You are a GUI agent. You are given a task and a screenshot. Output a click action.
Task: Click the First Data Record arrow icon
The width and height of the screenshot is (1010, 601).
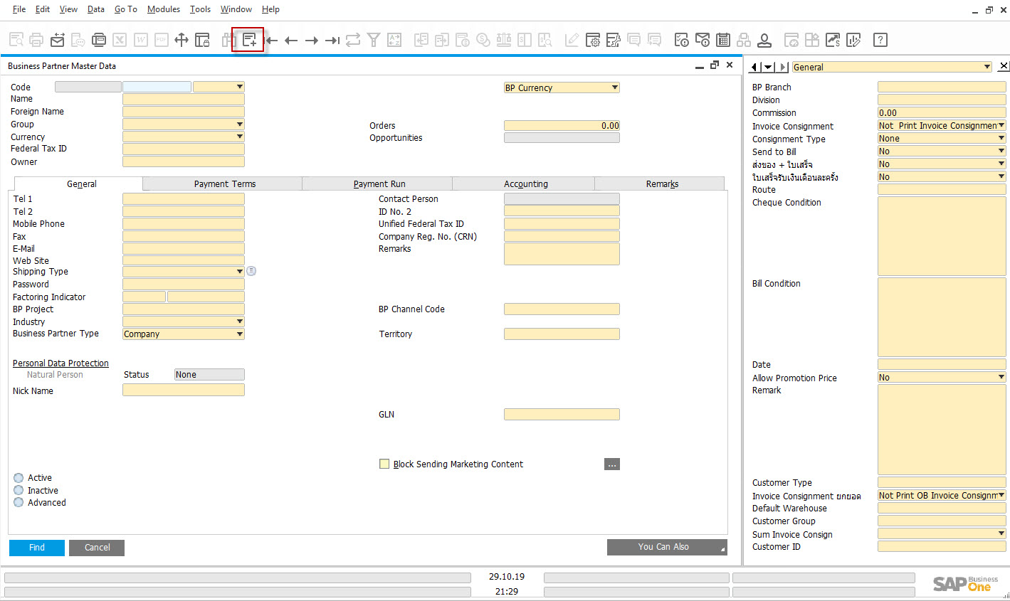point(270,41)
